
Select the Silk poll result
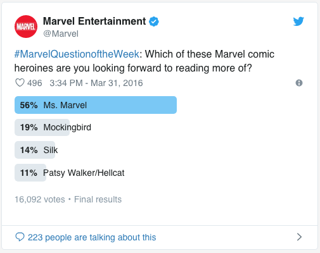(x=36, y=150)
